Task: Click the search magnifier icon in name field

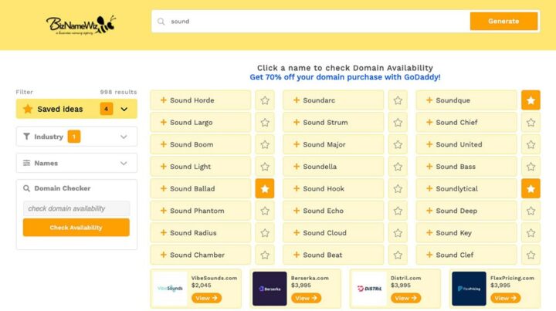Action: pos(161,22)
